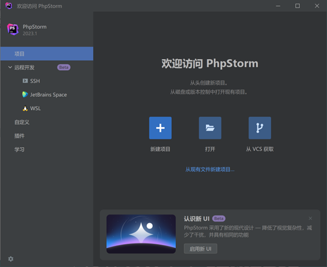The width and height of the screenshot is (327, 267).
Task: Open the 自定义 tab
Action: click(47, 122)
